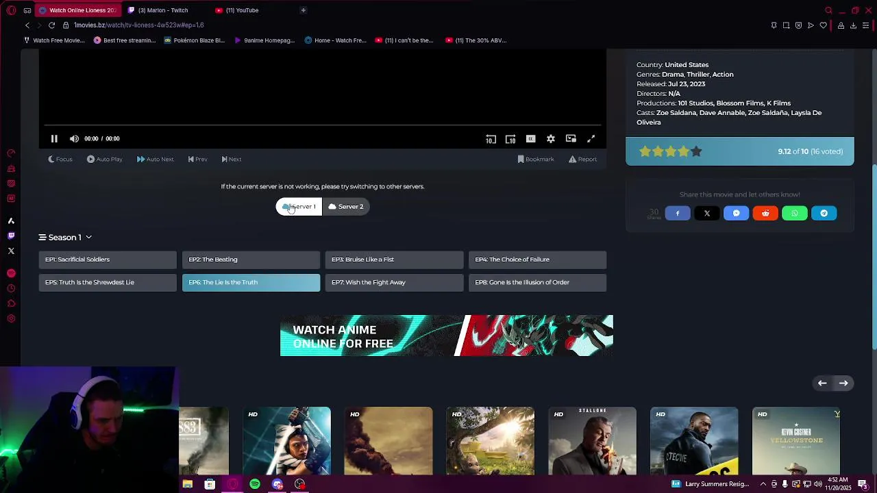Share via Telegram
The width and height of the screenshot is (877, 493).
[x=824, y=214]
